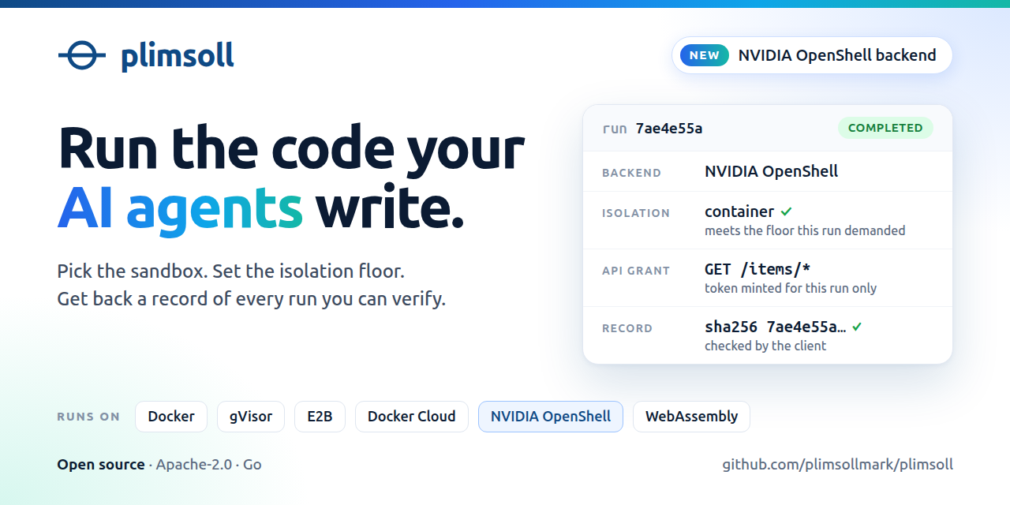
Task: Click the RECORD row label
Action: pyautogui.click(x=627, y=328)
